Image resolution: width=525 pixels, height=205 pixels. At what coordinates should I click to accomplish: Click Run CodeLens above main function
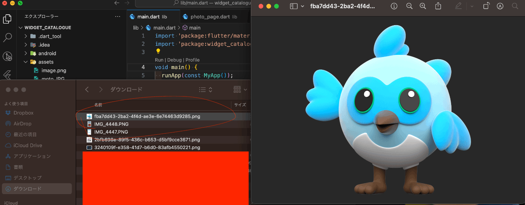click(159, 60)
